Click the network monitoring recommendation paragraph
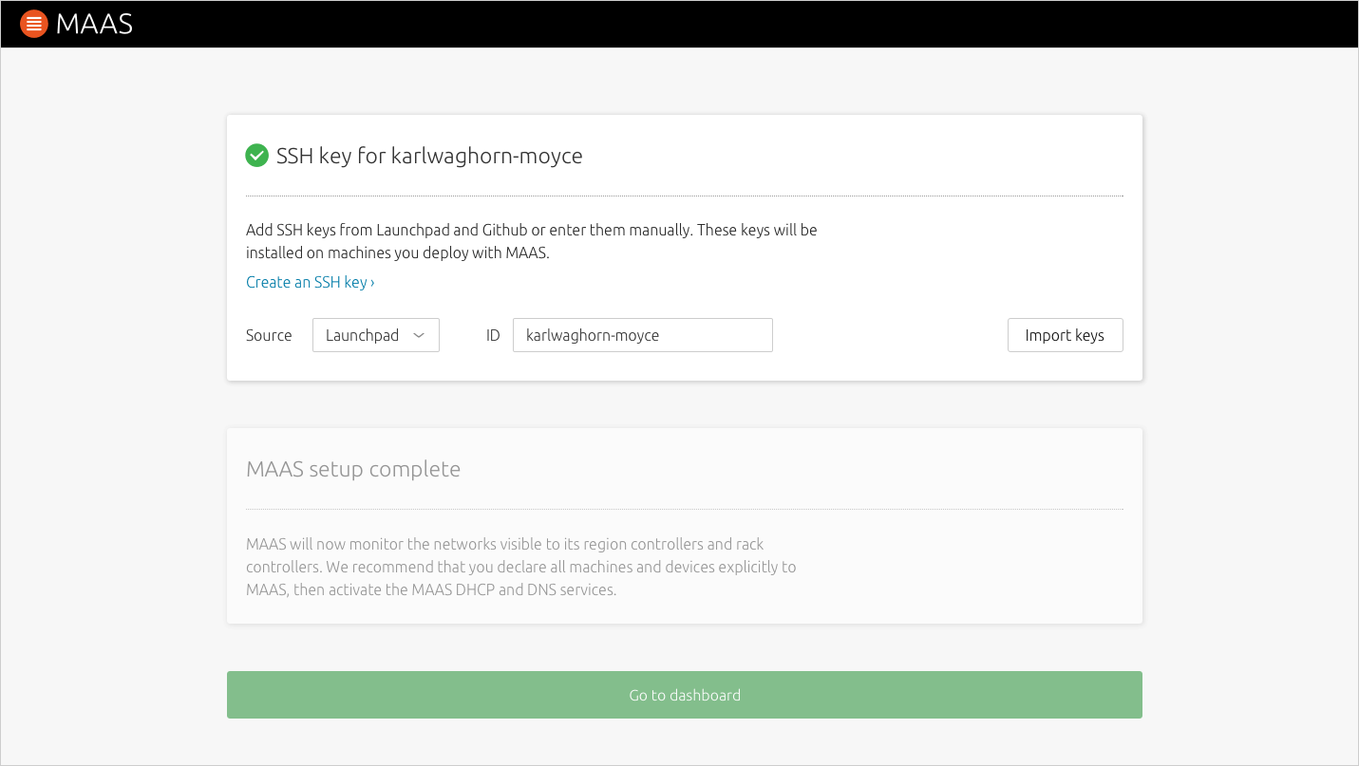The image size is (1359, 766). click(x=521, y=567)
